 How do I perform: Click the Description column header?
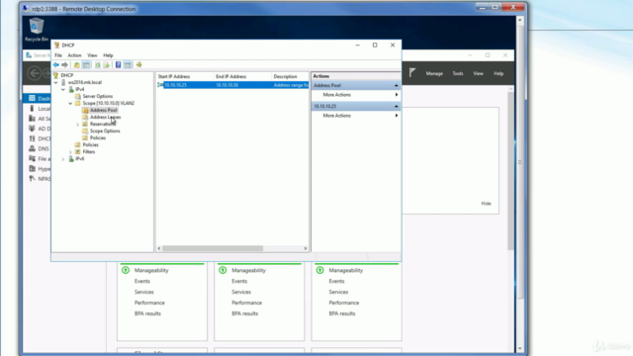tap(290, 76)
